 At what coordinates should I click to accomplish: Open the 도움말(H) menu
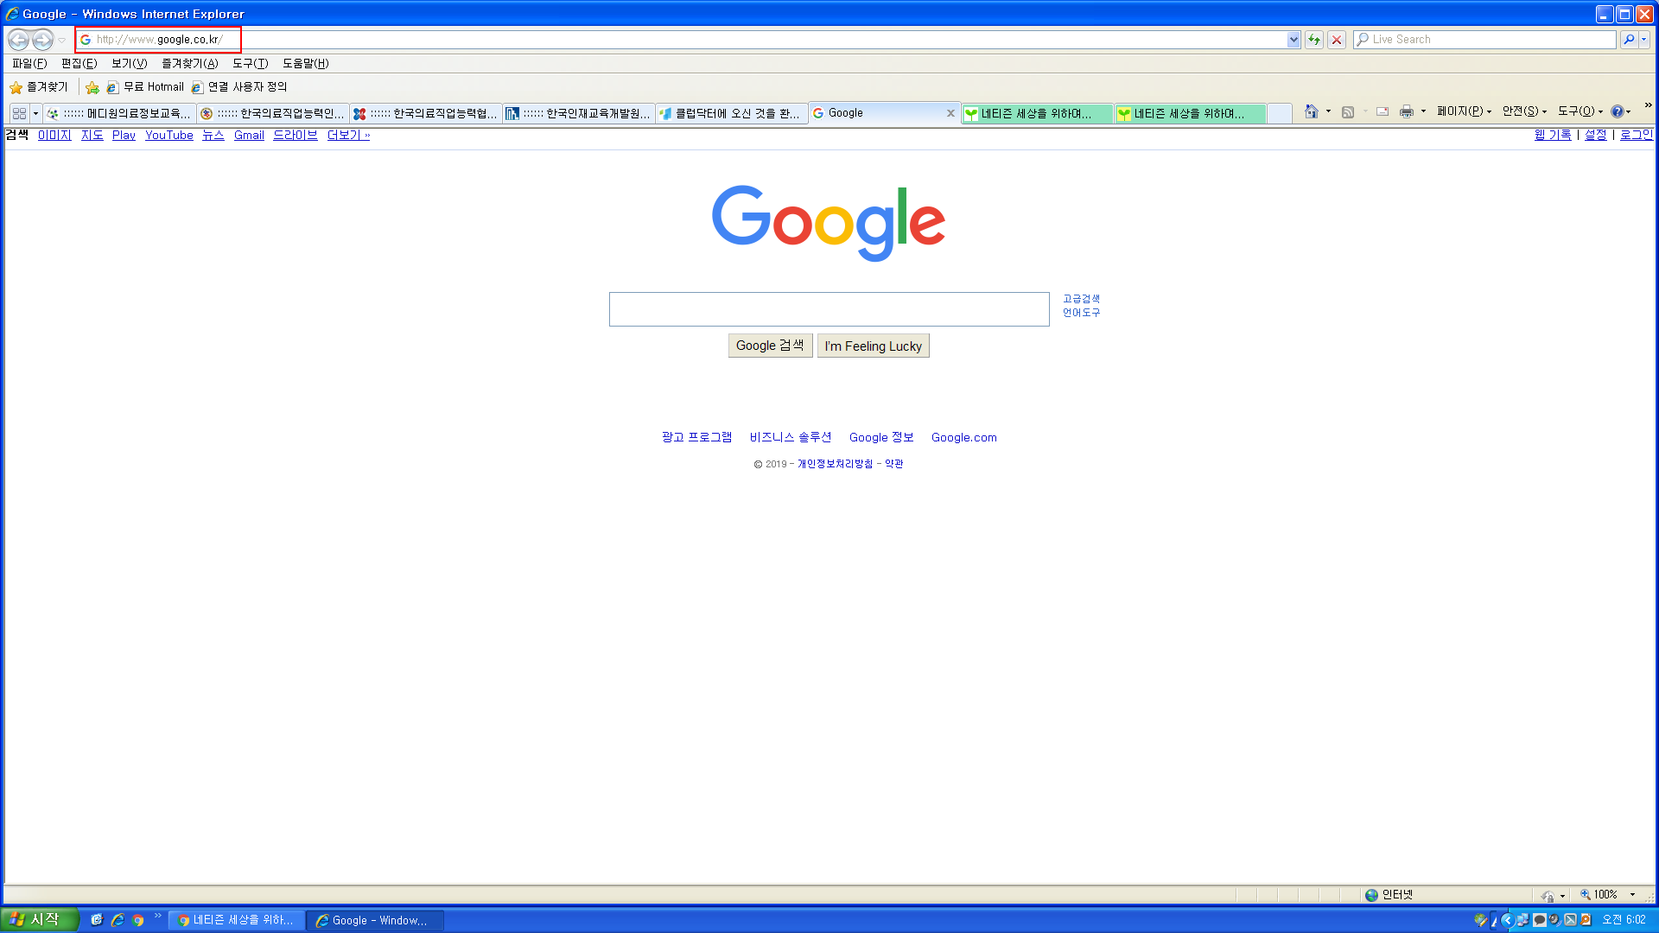[x=306, y=64]
